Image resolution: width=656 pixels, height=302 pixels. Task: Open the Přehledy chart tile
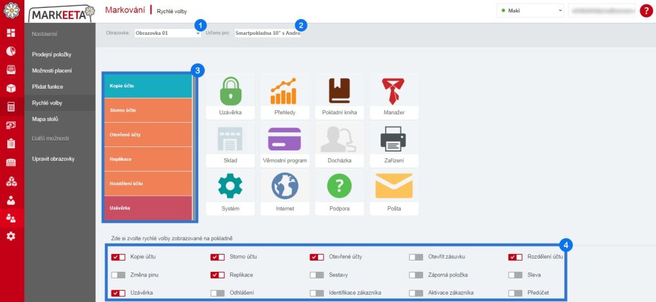(x=285, y=97)
